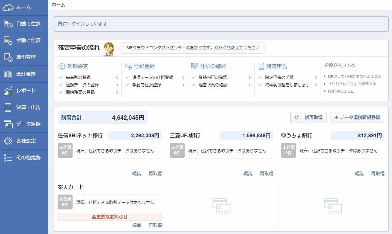Open 重要なお知らせ alert for 楽天カード
The image size is (392, 234).
tap(110, 217)
